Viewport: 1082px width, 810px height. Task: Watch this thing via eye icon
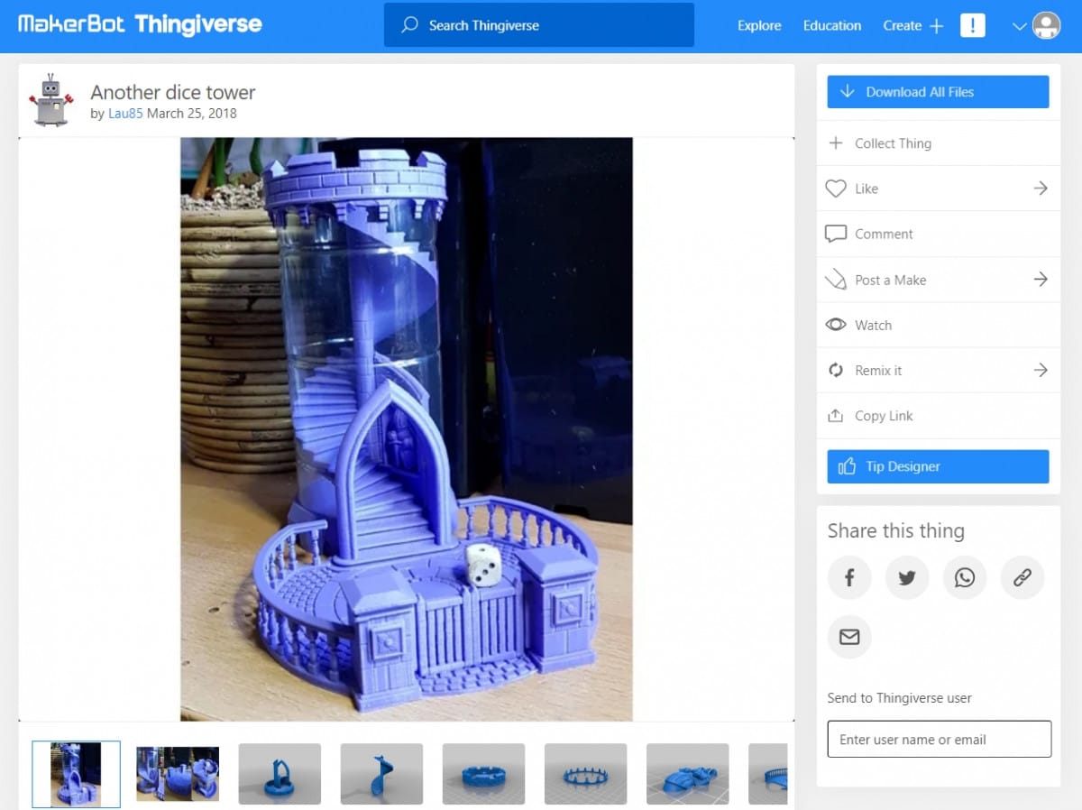[x=835, y=325]
